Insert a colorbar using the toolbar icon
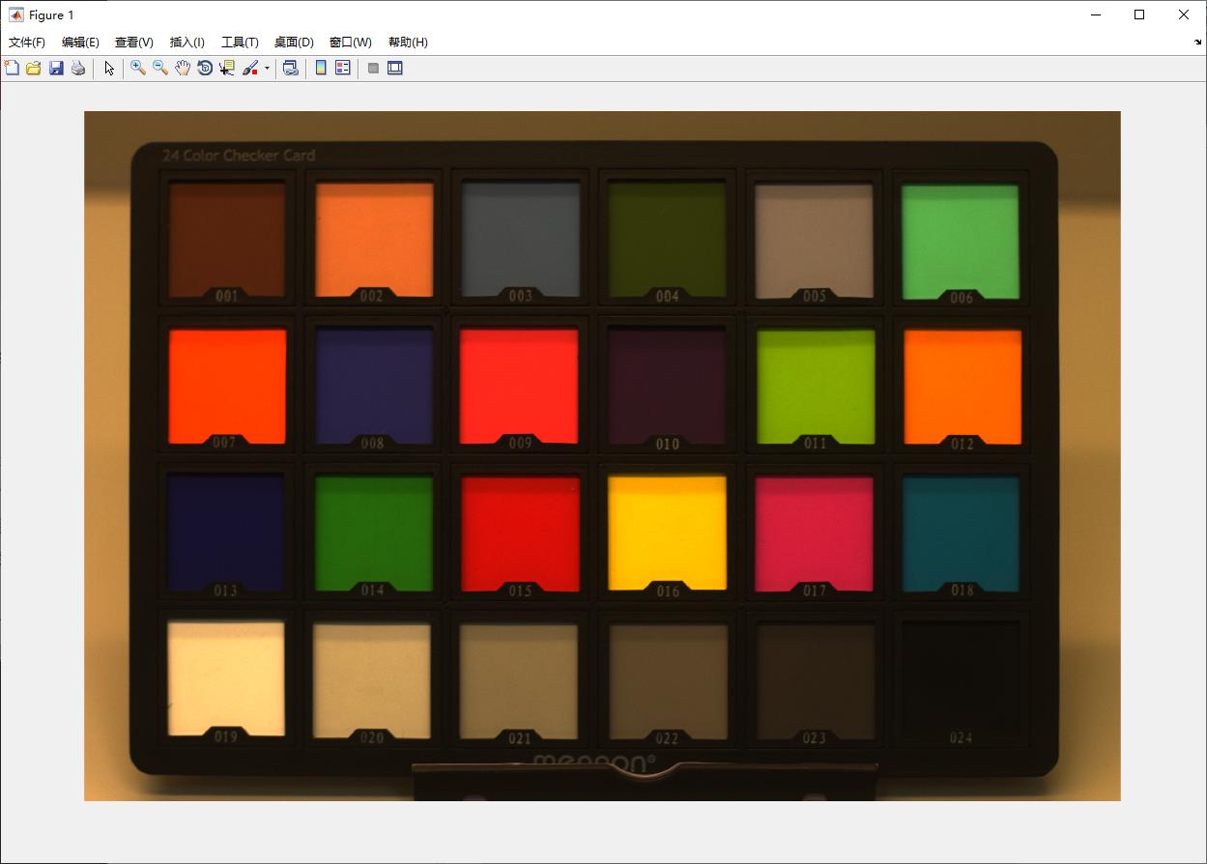The image size is (1207, 864). point(321,68)
